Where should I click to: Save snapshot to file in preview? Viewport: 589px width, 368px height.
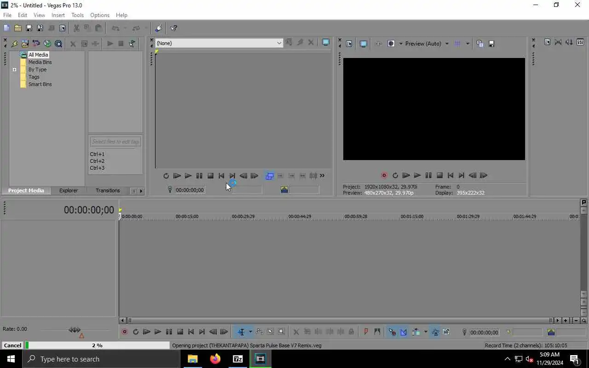point(491,44)
